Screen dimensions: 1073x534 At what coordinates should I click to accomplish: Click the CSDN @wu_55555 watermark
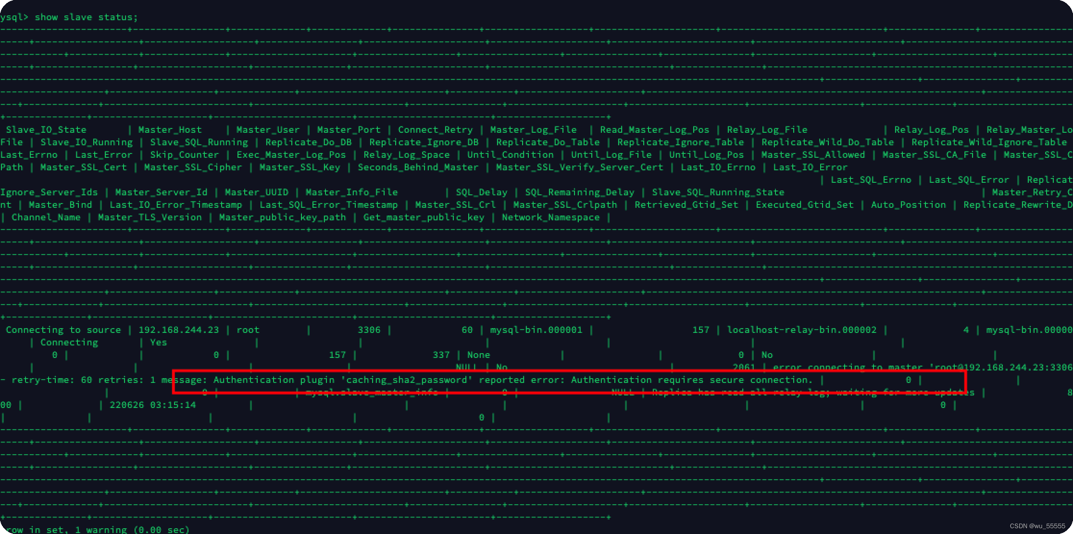tap(1037, 526)
